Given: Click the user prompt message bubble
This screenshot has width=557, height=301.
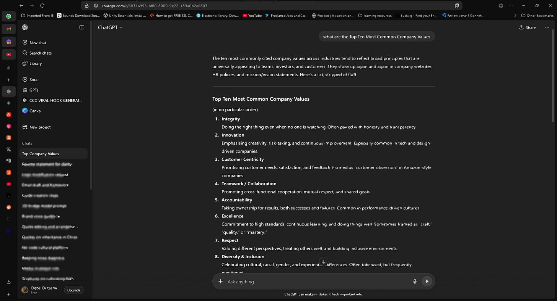Looking at the screenshot, I should point(377,37).
